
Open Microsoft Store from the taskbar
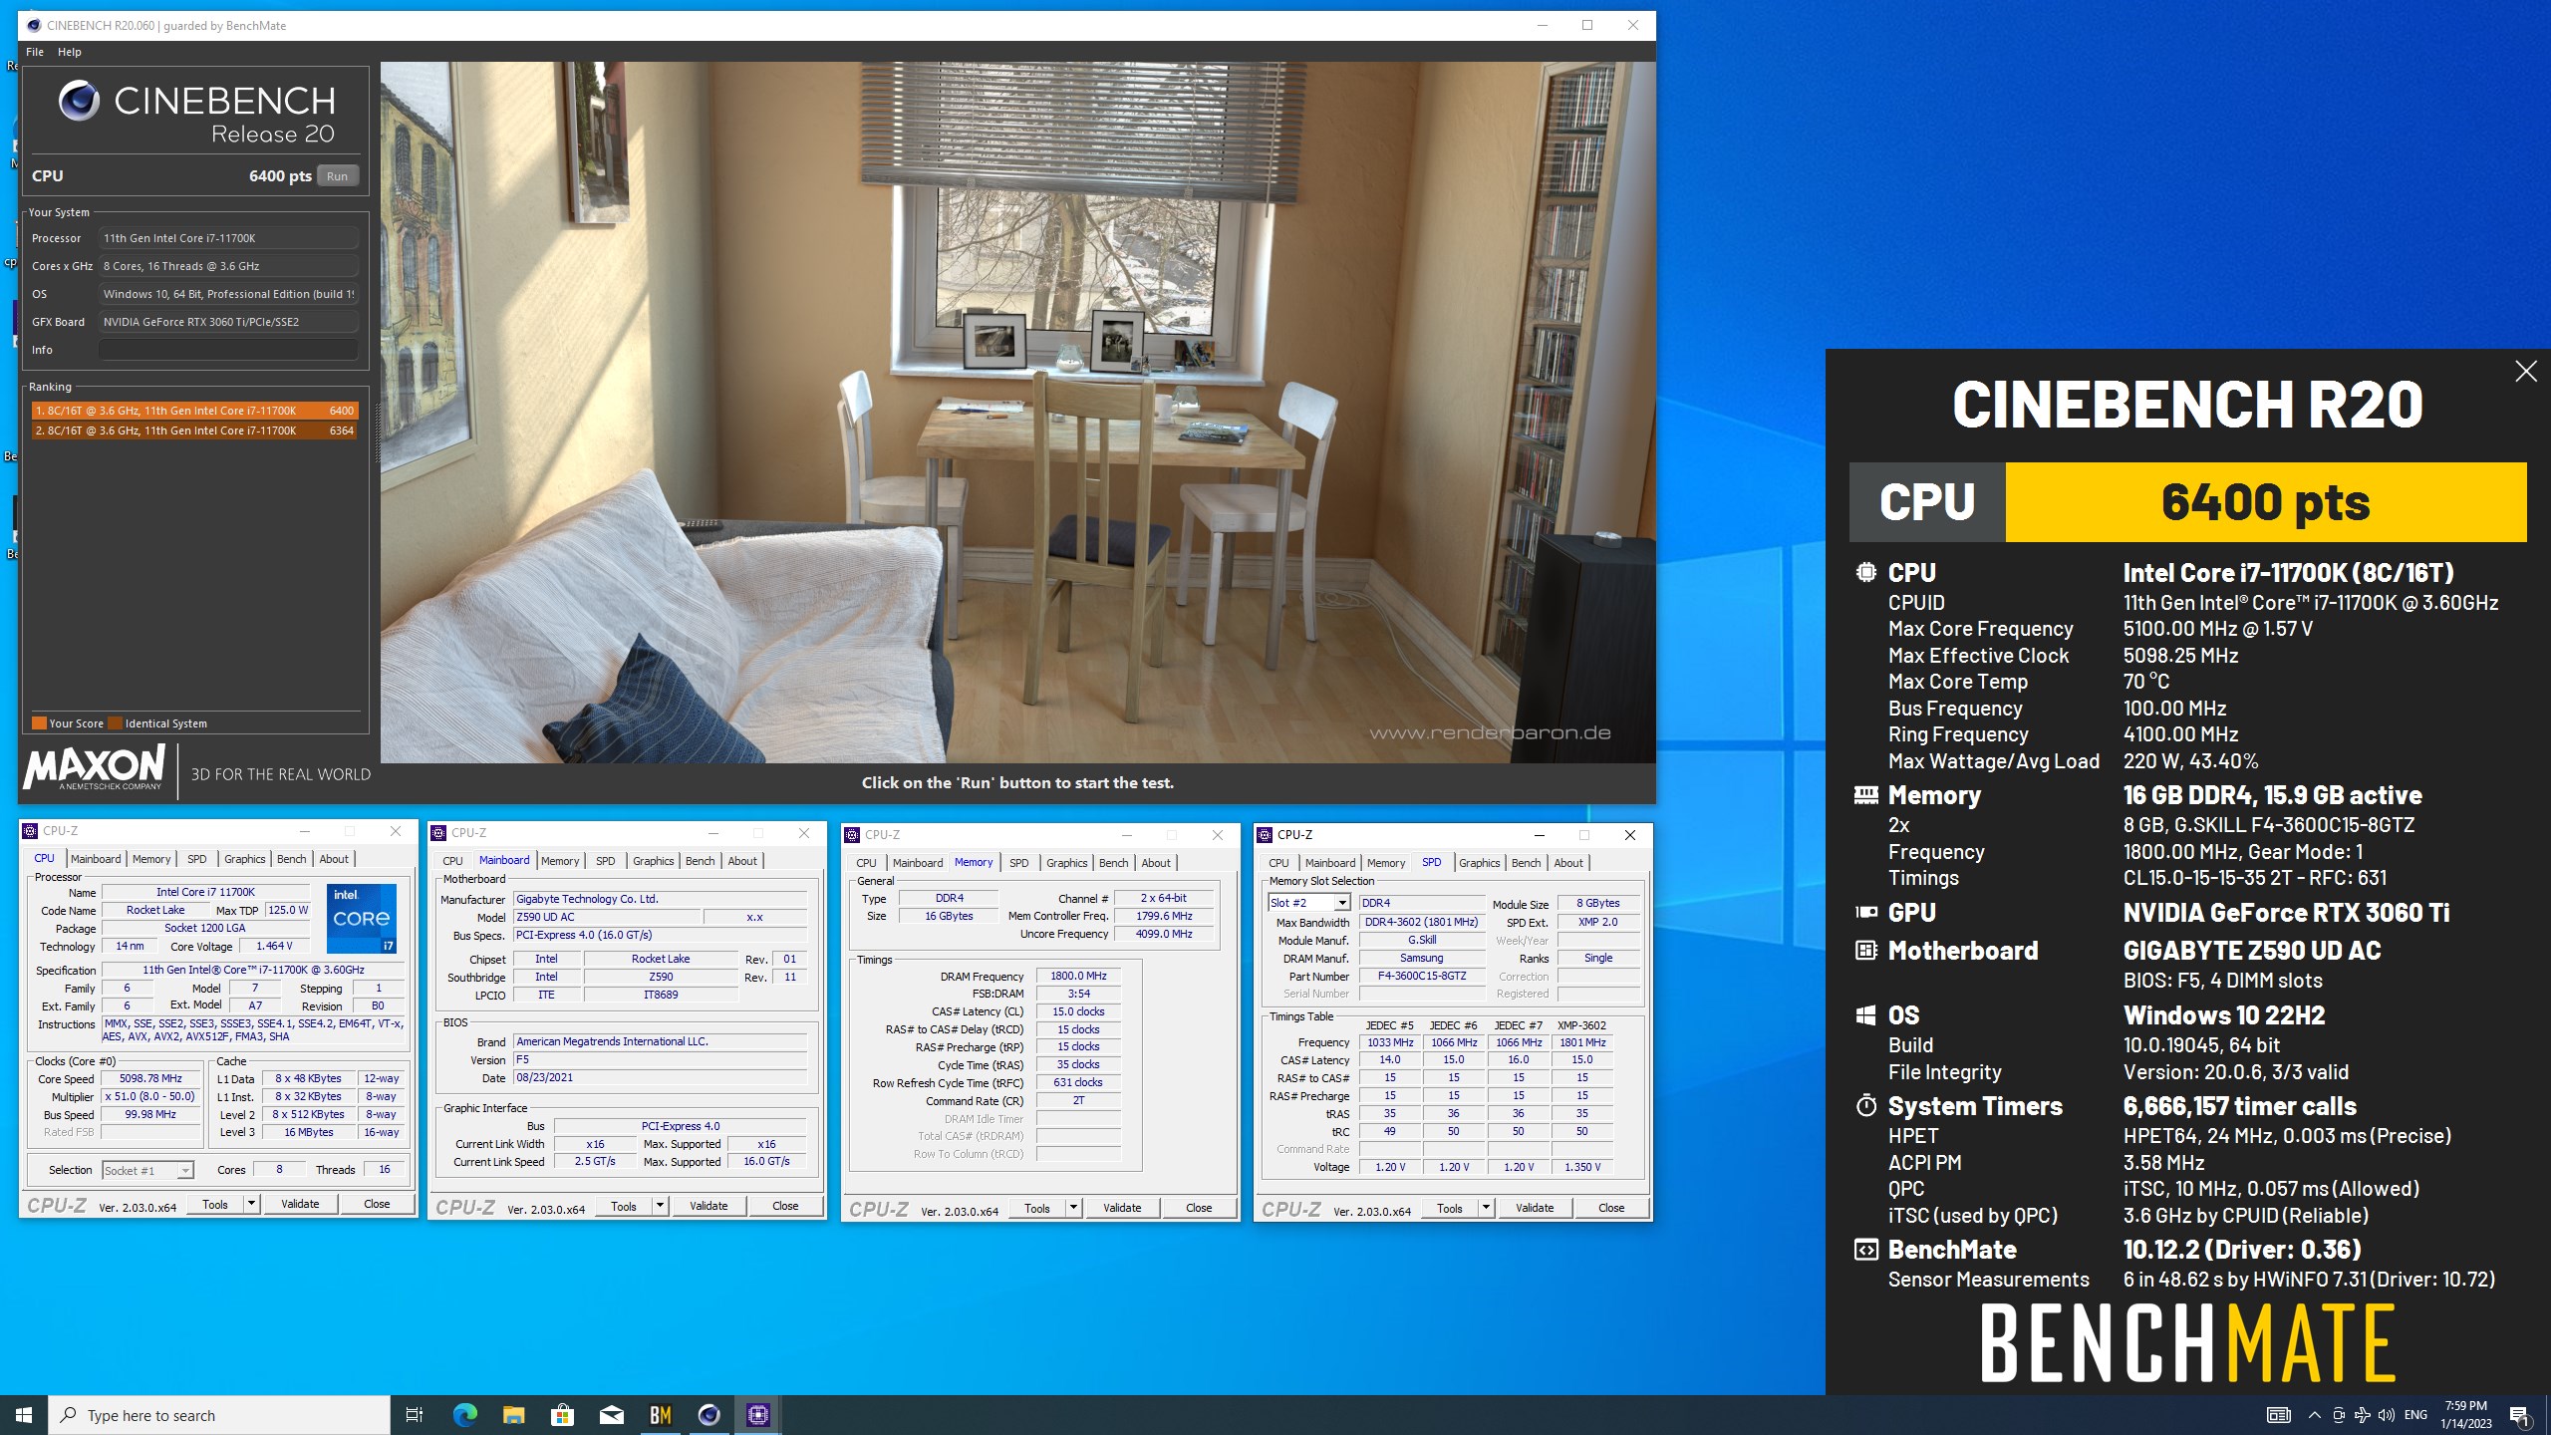click(x=563, y=1415)
